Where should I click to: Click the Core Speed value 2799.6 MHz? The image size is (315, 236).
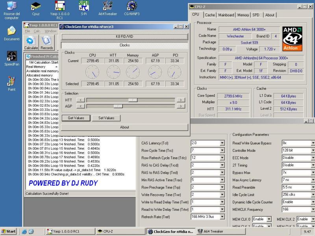233,96
